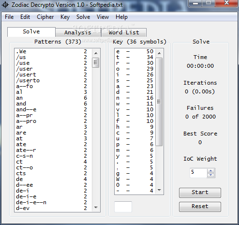
Task: Select the '/usert' pattern row
Action: point(53,75)
